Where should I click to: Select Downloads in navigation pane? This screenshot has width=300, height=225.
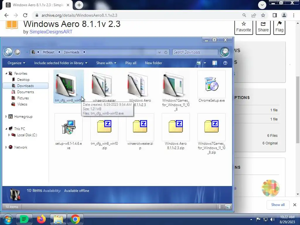point(25,86)
